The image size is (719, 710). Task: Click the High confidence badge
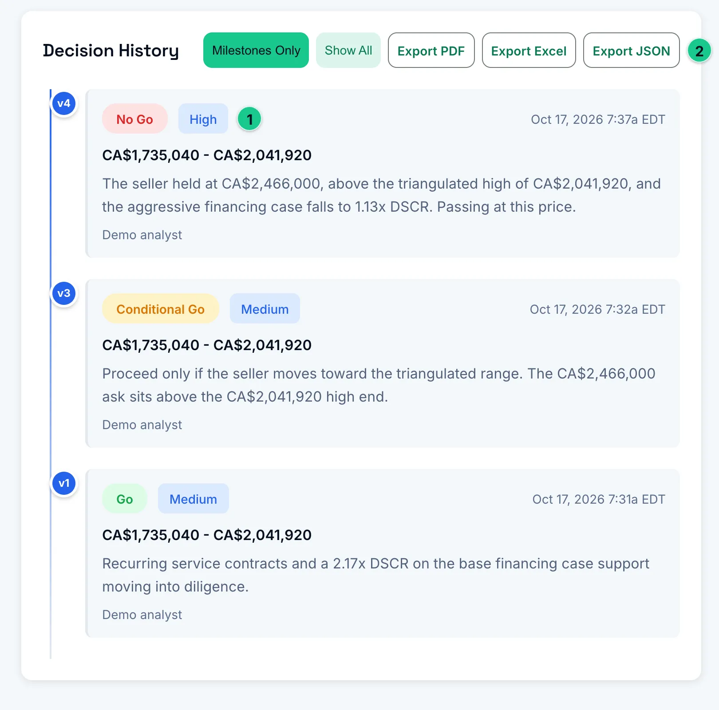coord(203,119)
